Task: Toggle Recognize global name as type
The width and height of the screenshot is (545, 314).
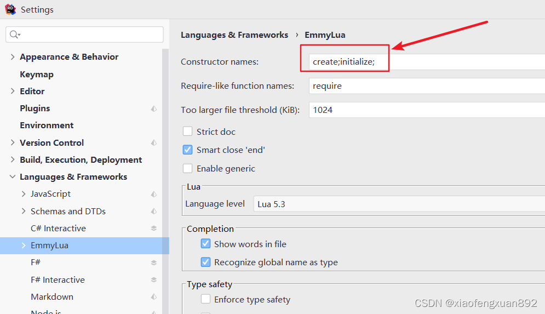Action: [205, 262]
